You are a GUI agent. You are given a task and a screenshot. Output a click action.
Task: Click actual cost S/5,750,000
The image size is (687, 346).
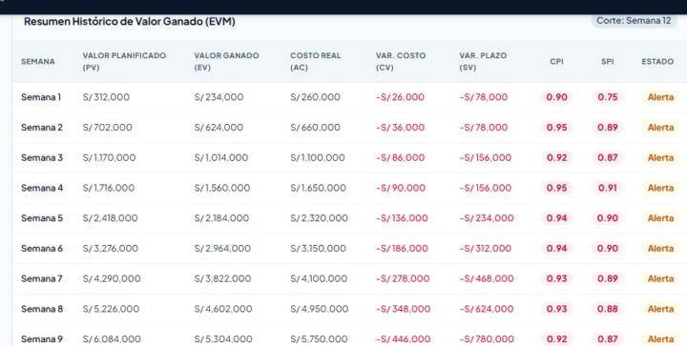click(x=319, y=338)
